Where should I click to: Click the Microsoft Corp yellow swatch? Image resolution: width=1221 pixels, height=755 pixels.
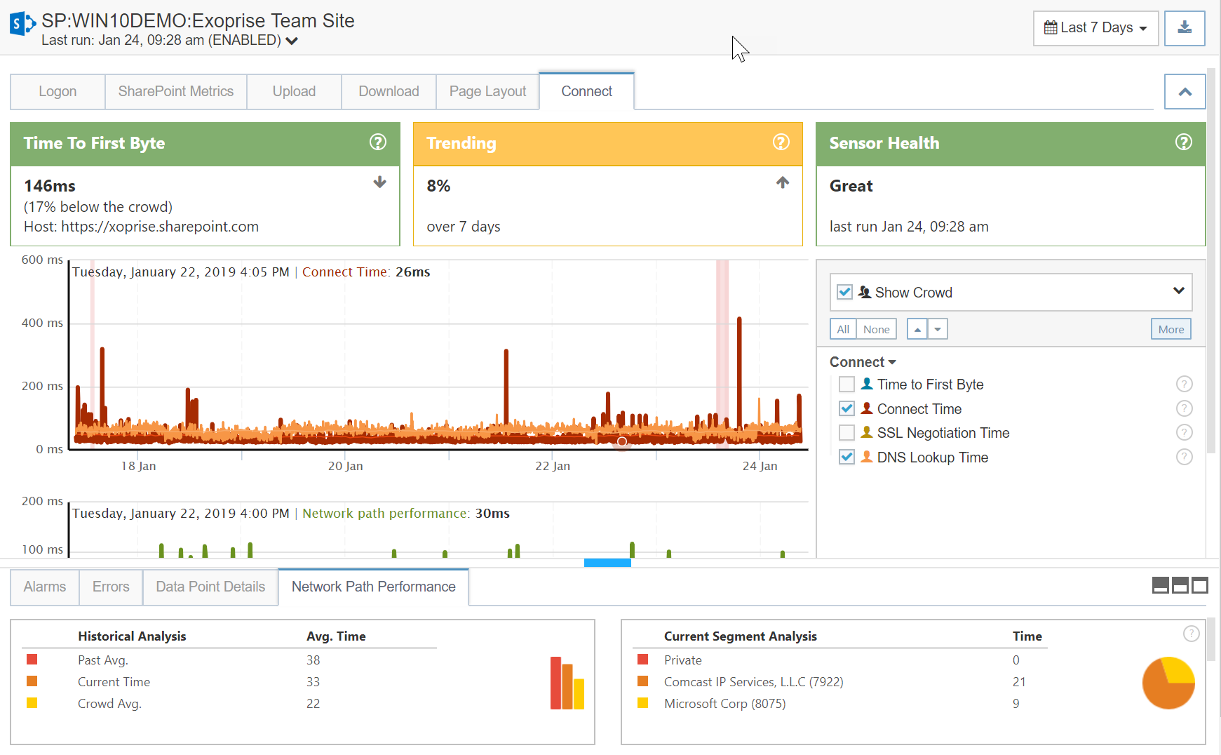pyautogui.click(x=643, y=703)
